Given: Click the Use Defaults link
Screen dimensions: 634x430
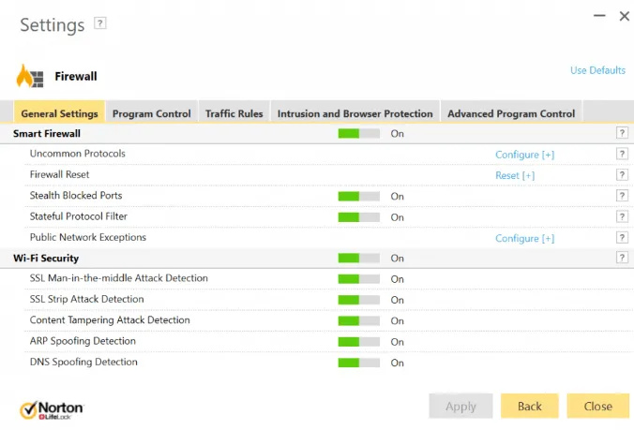Looking at the screenshot, I should [x=597, y=70].
